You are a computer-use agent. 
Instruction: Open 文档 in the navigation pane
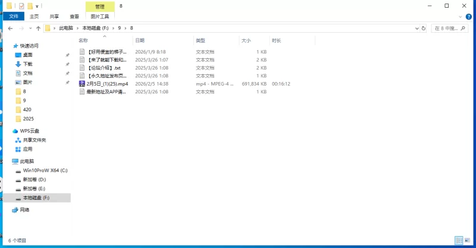pyautogui.click(x=27, y=73)
